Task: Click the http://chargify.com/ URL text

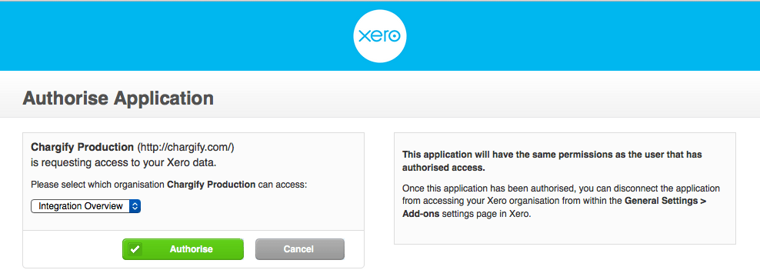Action: tap(186, 147)
